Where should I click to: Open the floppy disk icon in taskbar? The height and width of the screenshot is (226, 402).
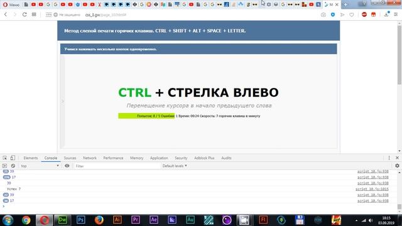pos(300,220)
